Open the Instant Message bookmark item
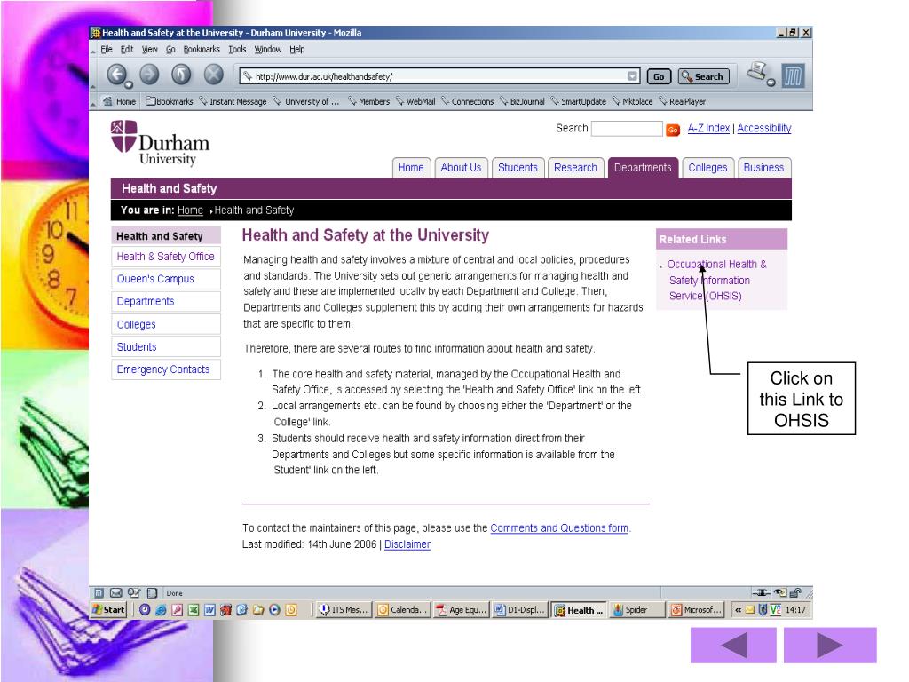This screenshot has height=682, width=909. 233,101
